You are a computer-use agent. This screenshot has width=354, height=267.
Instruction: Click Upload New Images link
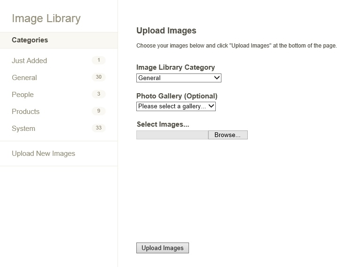43,154
